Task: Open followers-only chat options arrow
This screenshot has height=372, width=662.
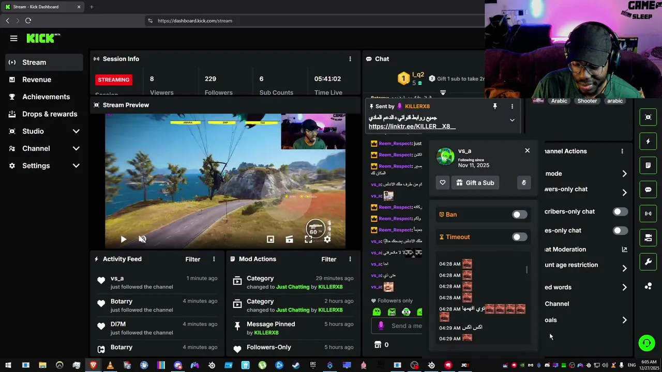Action: (624, 192)
